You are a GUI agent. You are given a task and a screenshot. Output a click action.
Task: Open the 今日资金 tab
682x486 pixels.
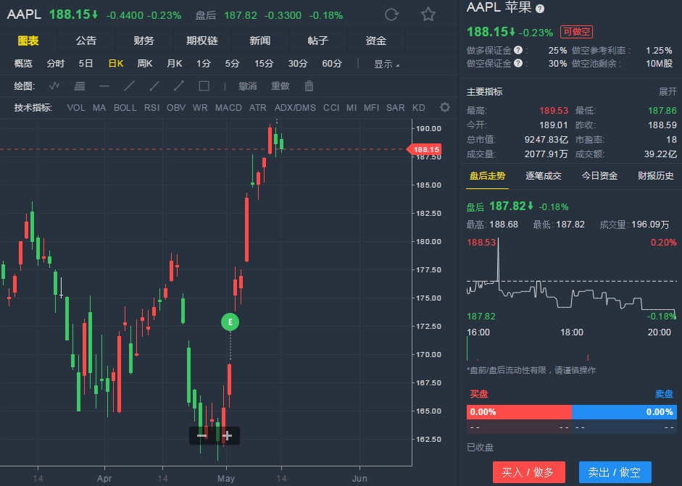(600, 176)
